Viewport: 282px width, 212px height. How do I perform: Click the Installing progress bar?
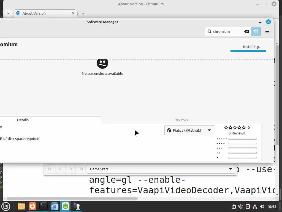coord(251,51)
